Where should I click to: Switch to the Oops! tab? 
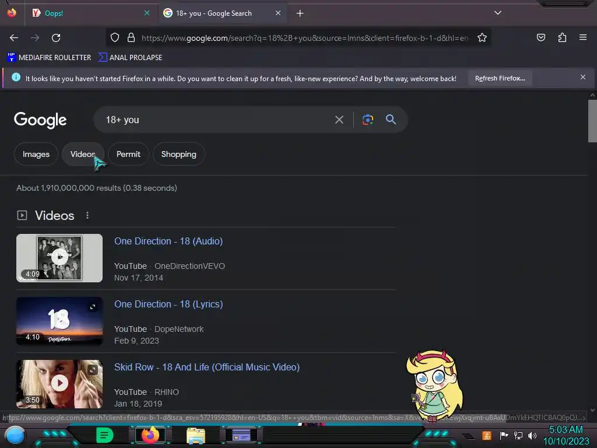(x=90, y=13)
